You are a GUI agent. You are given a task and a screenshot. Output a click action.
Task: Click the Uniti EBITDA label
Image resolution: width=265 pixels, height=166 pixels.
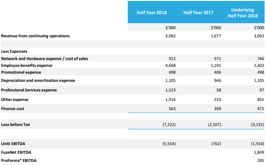[x=13, y=144]
